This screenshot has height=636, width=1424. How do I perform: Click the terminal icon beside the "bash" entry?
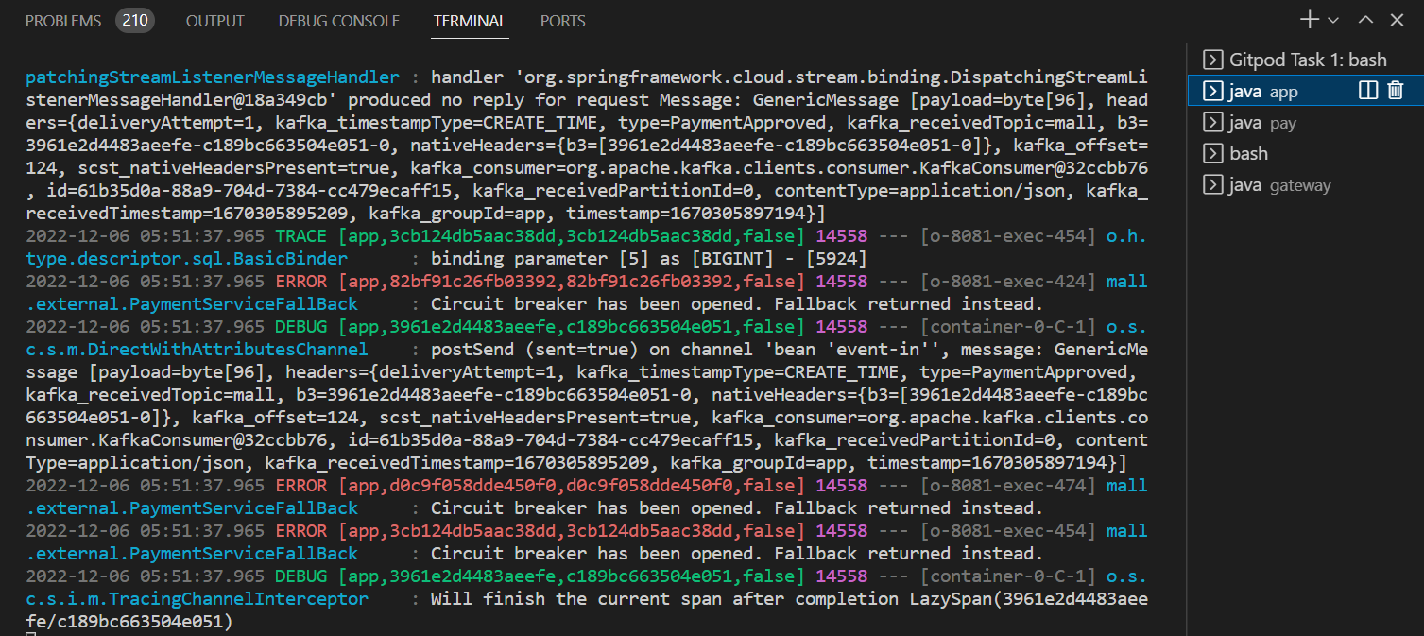point(1213,153)
